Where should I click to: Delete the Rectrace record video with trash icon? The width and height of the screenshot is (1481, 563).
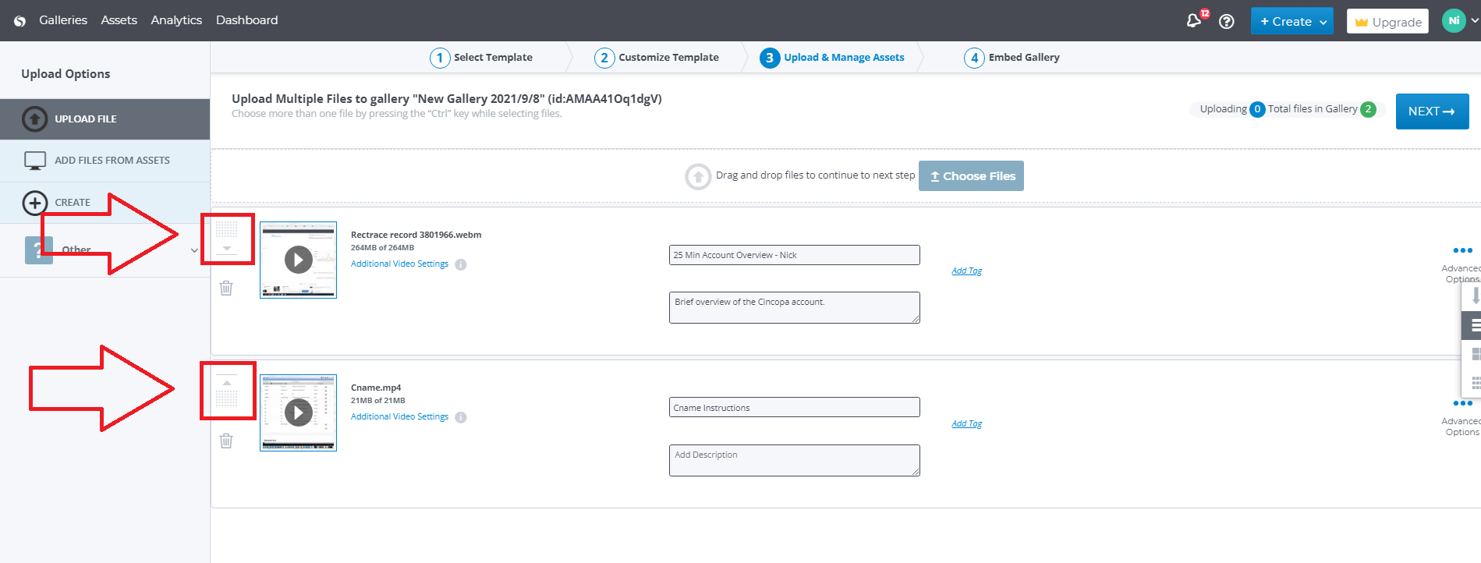[x=226, y=288]
